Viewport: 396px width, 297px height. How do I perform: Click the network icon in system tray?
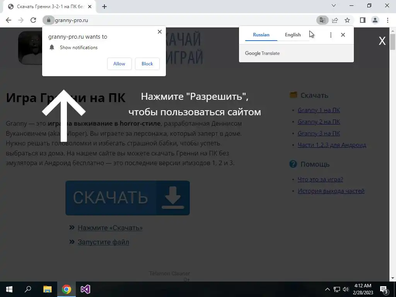[337, 289]
